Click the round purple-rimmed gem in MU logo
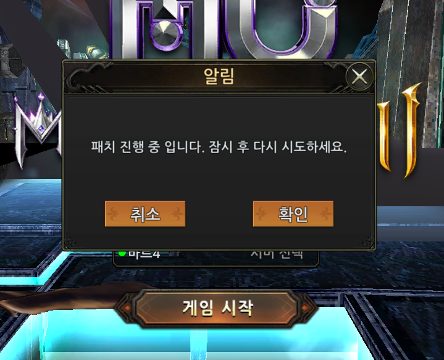444x360 pixels. coord(164,33)
